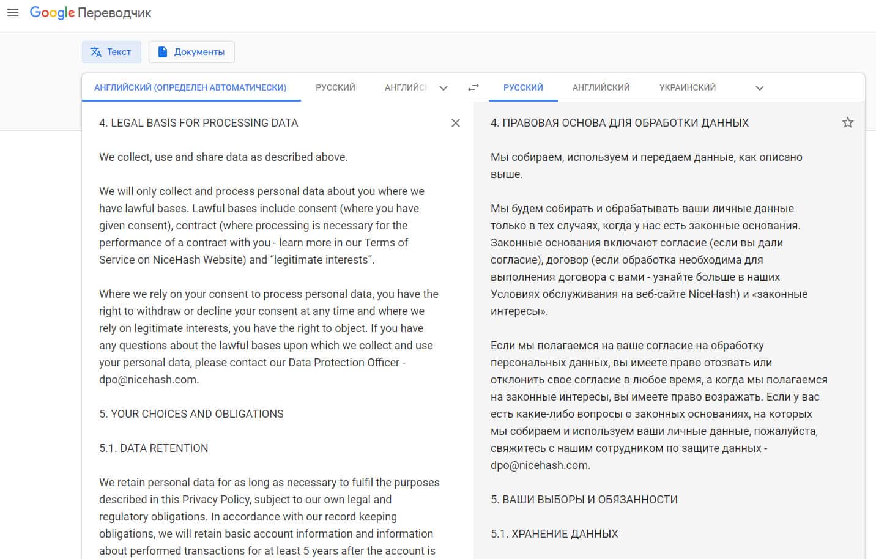Select auto-detected English source tab

point(190,87)
